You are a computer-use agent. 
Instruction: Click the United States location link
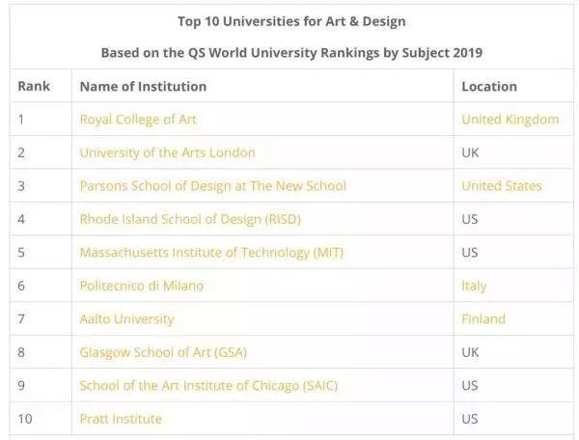(501, 186)
